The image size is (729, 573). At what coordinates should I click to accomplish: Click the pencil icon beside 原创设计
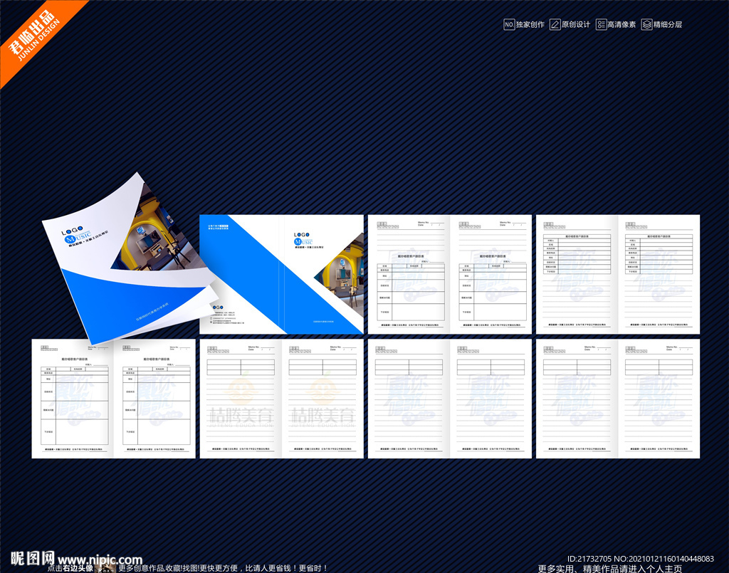[555, 24]
